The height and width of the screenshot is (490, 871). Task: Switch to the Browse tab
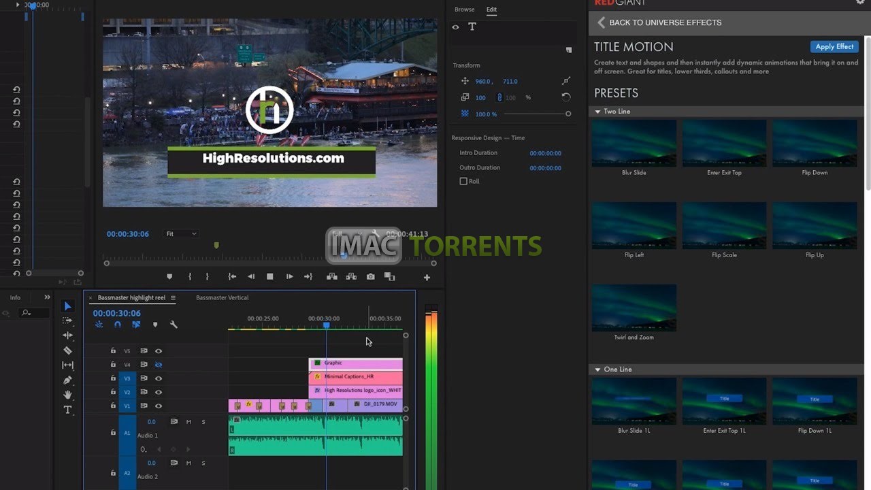tap(465, 10)
